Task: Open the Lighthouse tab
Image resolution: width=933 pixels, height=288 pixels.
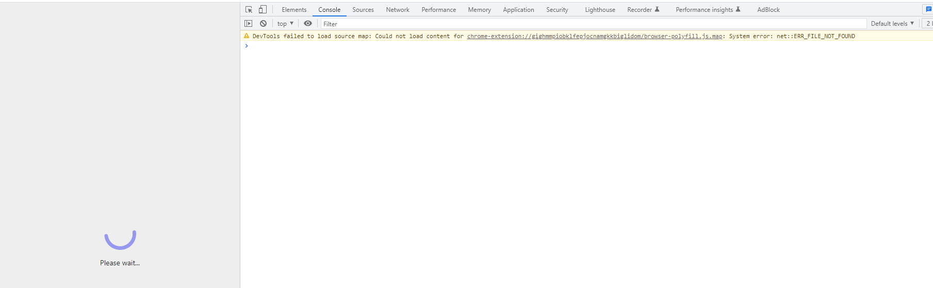Action: coord(600,10)
